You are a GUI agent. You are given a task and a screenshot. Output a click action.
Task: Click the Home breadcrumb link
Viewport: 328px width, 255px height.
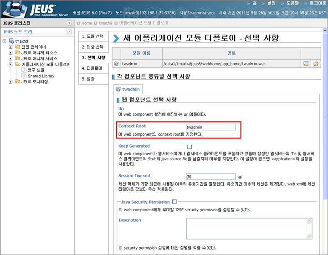tap(87, 23)
